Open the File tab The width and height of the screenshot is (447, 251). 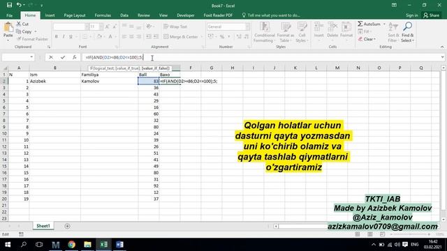(x=9, y=15)
